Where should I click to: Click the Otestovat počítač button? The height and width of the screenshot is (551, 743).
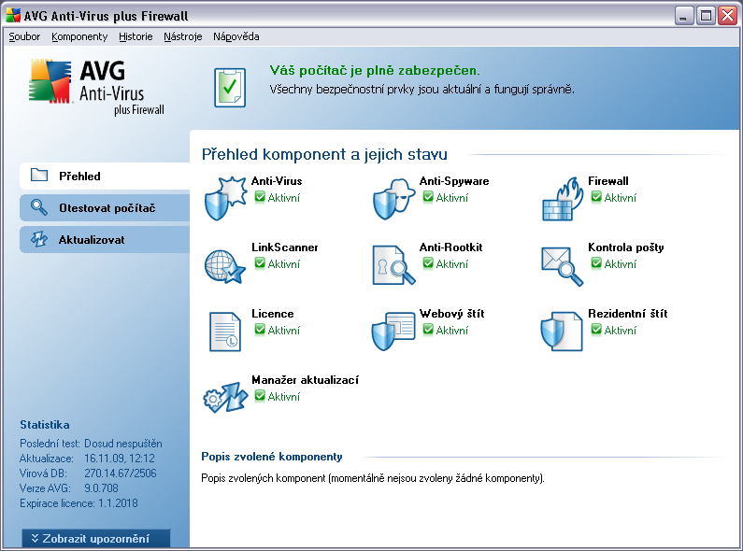coord(105,208)
